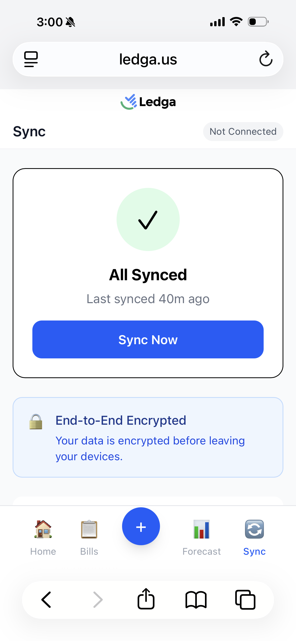Reload the ledga.us page

(266, 59)
